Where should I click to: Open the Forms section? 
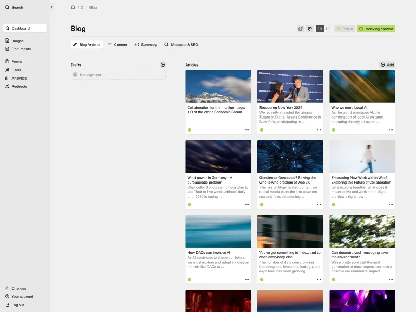[x=16, y=61]
